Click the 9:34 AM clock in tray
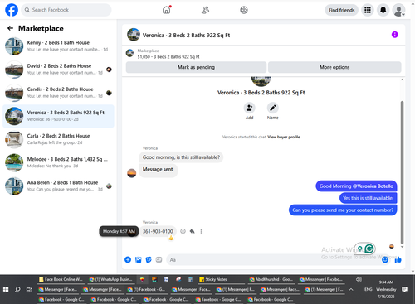Image resolution: width=415 pixels, height=304 pixels. tap(386, 282)
